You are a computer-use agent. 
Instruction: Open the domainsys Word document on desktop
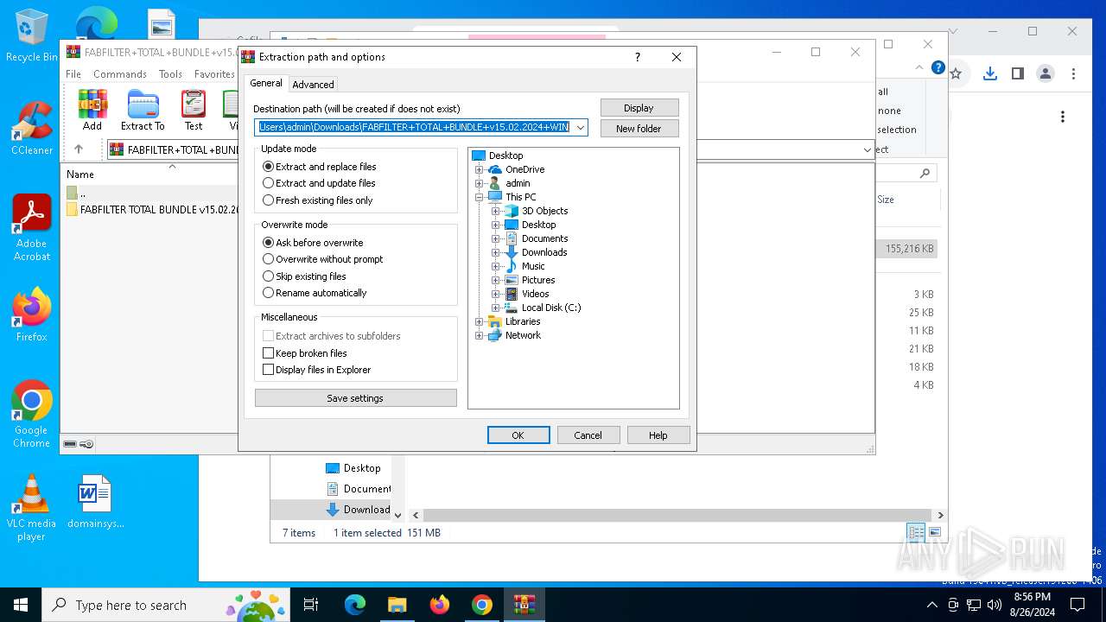(95, 502)
